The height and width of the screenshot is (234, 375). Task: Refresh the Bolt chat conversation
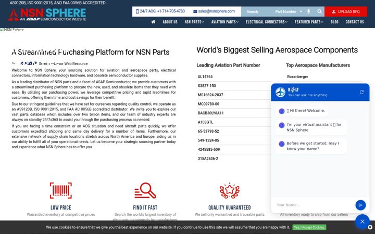point(361,92)
